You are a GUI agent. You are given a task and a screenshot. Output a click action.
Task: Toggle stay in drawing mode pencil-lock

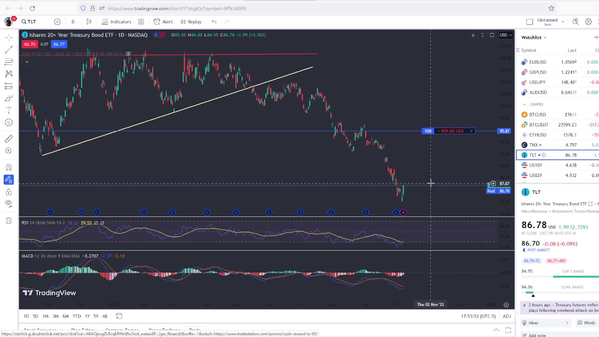[x=8, y=180]
